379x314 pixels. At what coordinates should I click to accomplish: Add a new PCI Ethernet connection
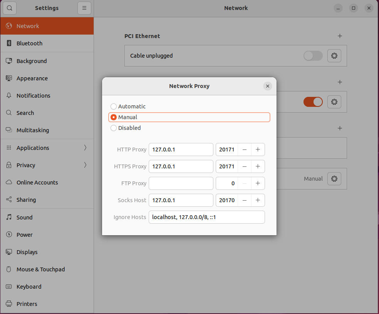point(340,36)
